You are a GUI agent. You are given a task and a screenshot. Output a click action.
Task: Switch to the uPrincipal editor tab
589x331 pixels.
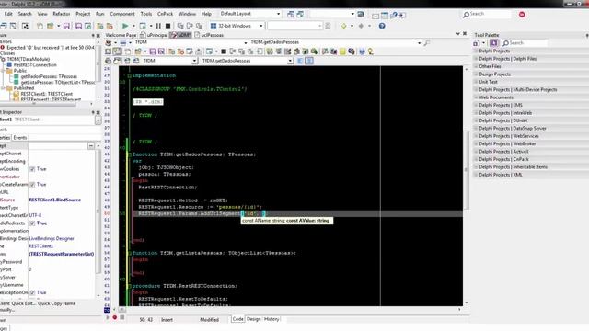154,35
